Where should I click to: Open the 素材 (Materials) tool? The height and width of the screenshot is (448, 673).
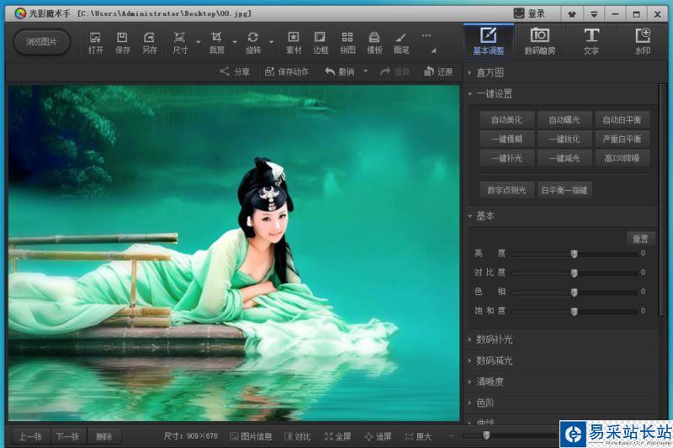[x=294, y=43]
